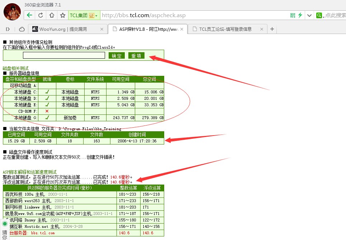
Task: Click the 整数运算 column header
Action: (128, 188)
